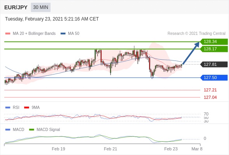Click the Research Trading Central copyright text
Screen dimensions: 229x155
(196, 34)
